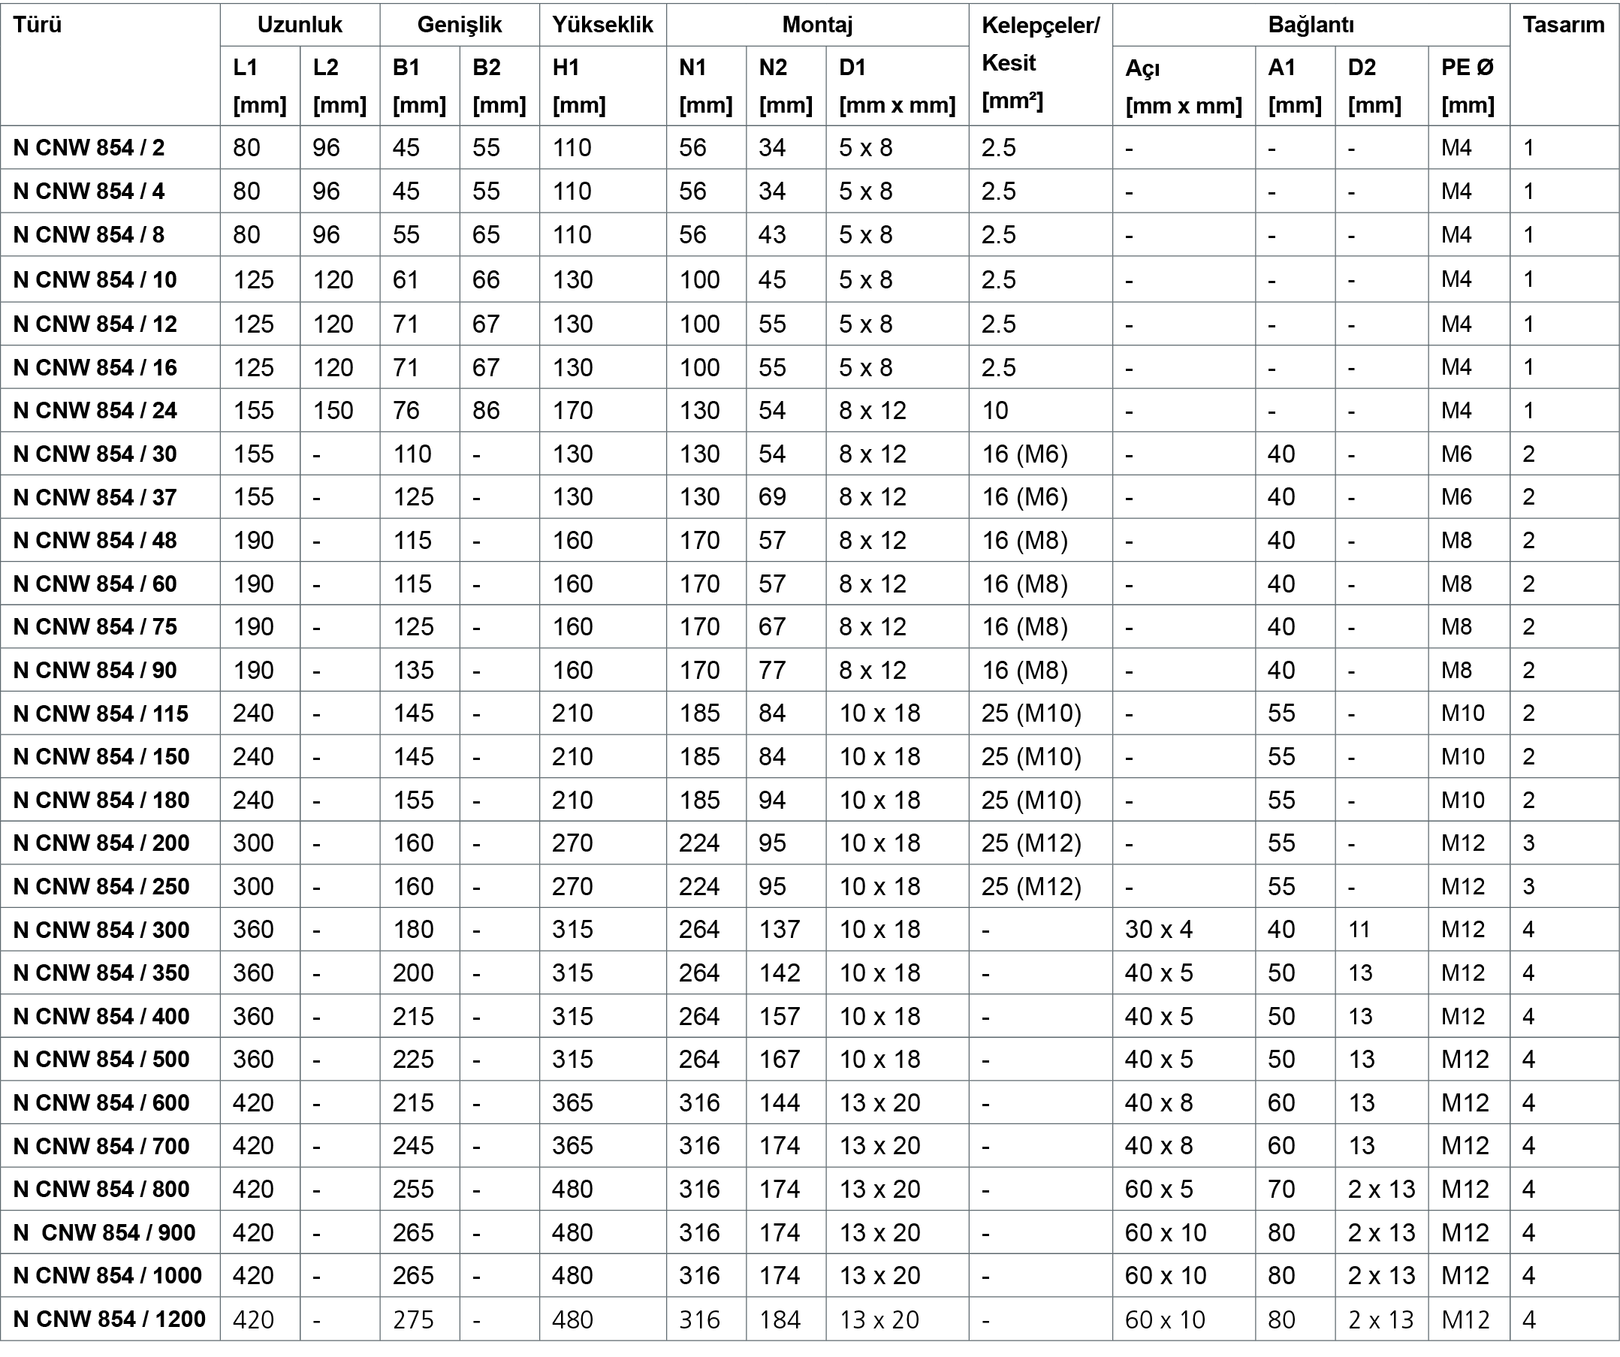This screenshot has width=1620, height=1357.
Task: Click the 'B2 [mm]' subheader
Action: (499, 86)
